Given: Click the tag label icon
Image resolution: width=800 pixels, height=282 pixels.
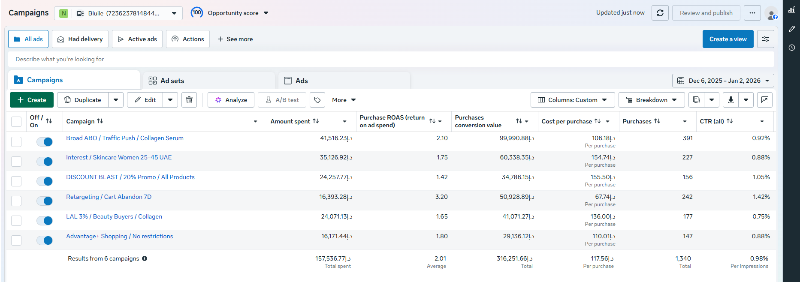Looking at the screenshot, I should 317,100.
